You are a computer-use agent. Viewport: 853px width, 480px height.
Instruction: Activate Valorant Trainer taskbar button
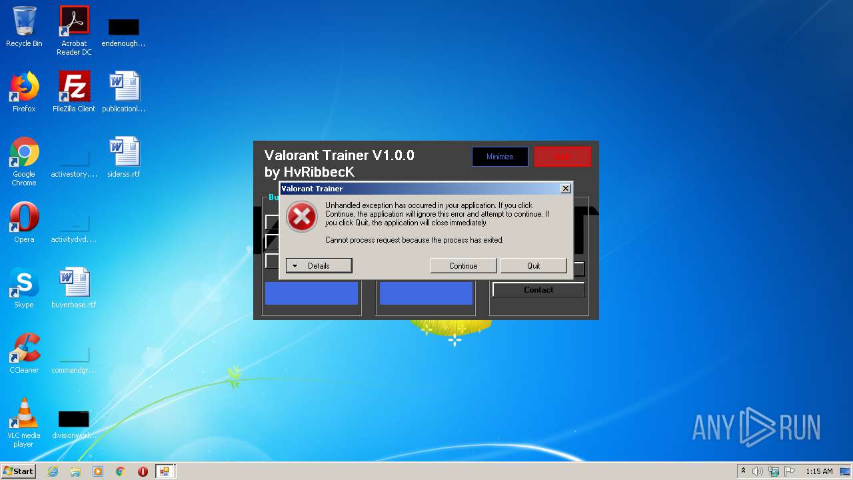(x=165, y=471)
